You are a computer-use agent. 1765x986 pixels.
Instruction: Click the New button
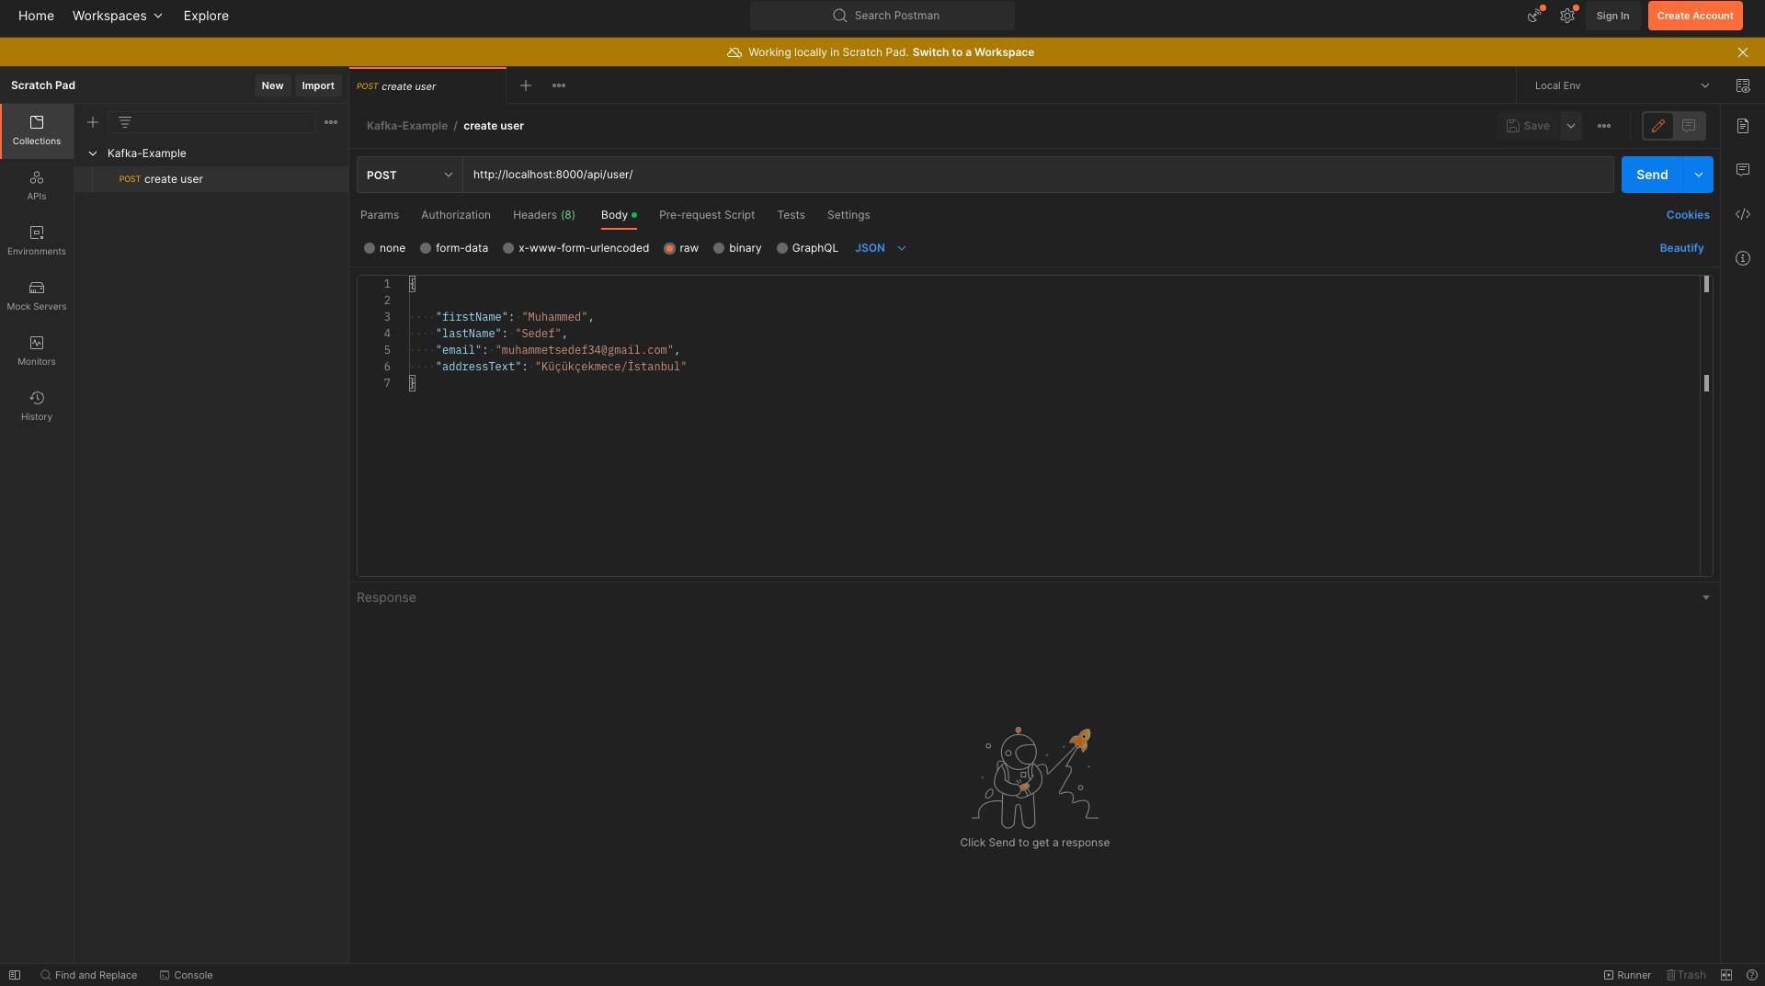[272, 85]
